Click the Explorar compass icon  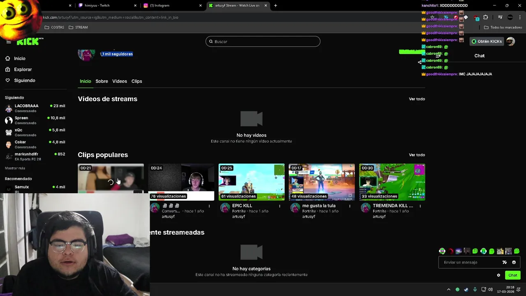pos(8,69)
